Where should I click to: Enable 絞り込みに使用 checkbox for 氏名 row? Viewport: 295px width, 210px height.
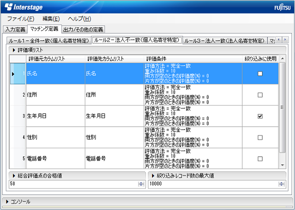click(260, 73)
